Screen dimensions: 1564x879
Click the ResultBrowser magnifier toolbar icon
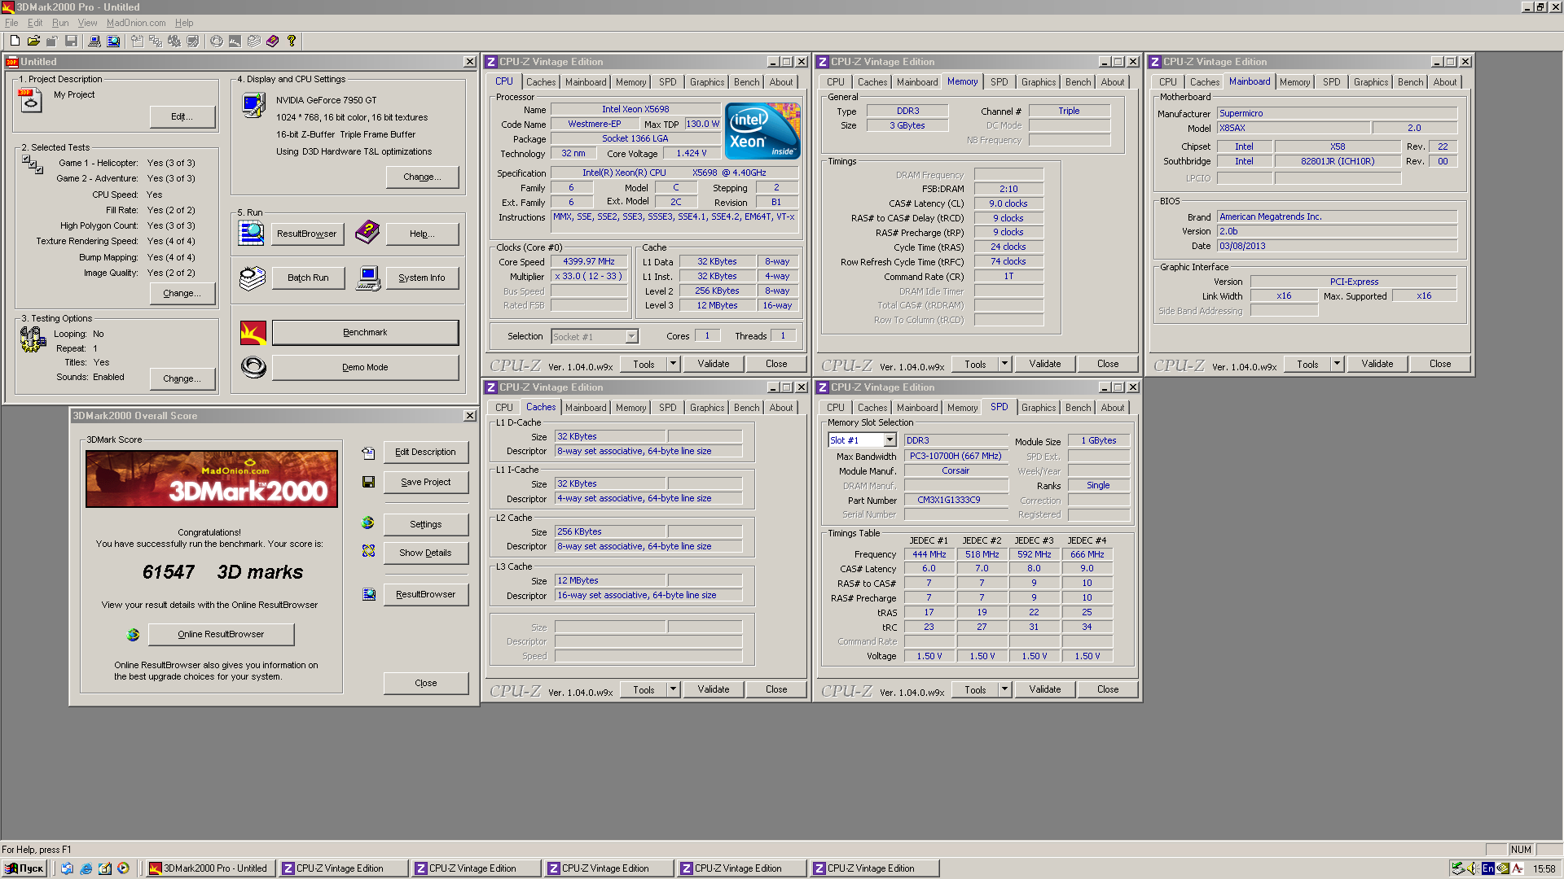(113, 41)
